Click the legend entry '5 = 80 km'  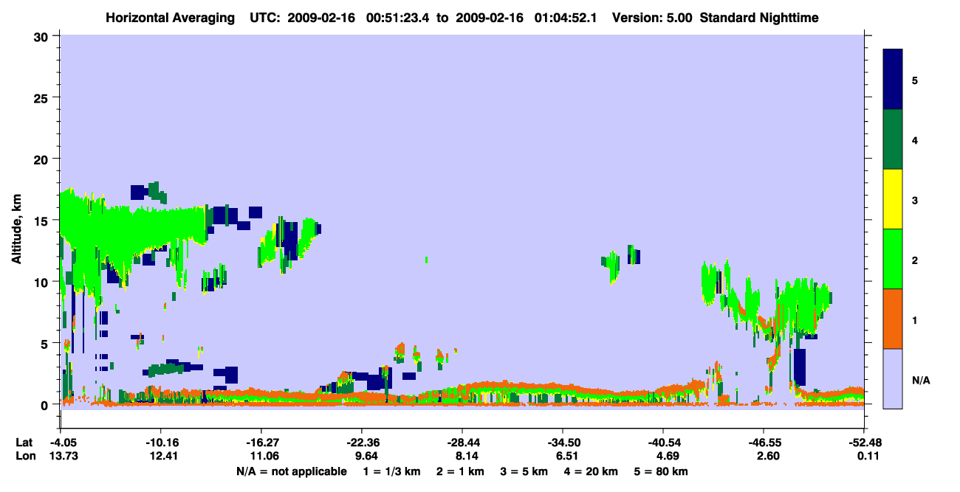click(x=661, y=471)
